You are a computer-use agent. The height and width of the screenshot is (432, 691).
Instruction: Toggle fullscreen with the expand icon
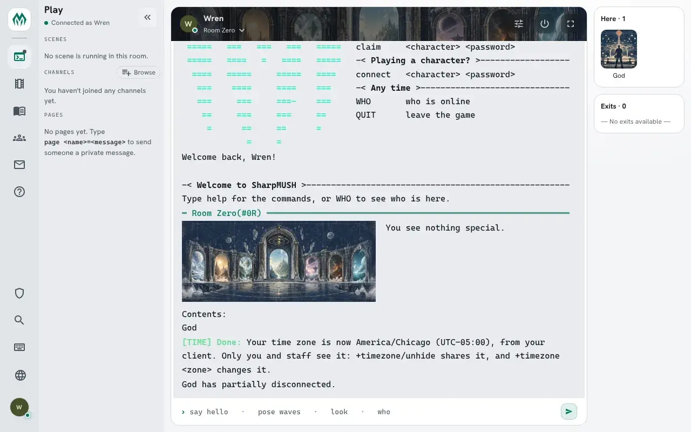pos(571,24)
